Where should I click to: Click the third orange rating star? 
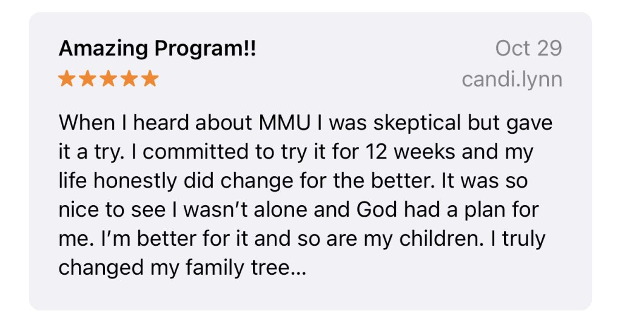(109, 79)
